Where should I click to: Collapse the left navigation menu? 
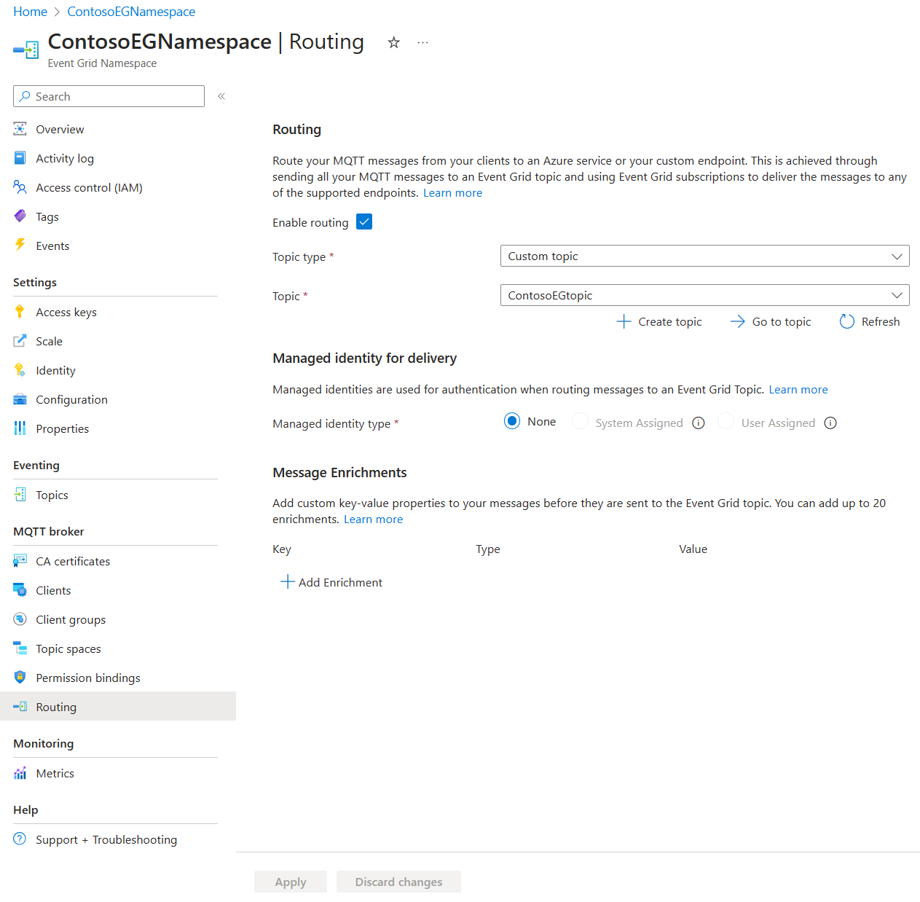[x=221, y=95]
